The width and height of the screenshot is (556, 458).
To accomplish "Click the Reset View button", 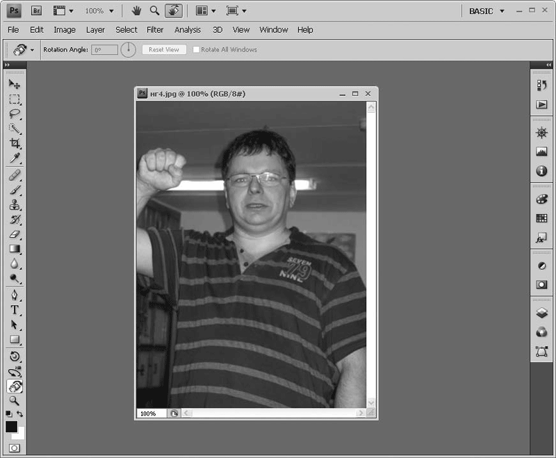I will pos(164,50).
